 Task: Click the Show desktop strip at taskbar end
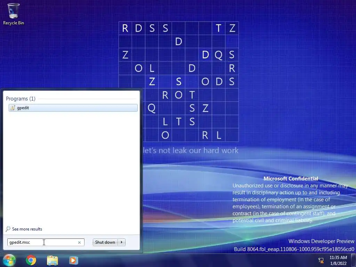[354, 260]
